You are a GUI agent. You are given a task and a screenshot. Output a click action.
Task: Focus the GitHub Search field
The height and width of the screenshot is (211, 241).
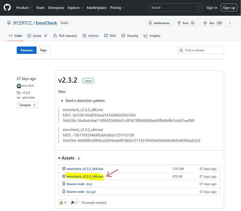175,8
